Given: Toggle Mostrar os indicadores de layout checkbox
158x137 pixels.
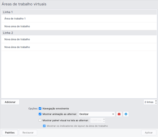Looking at the screenshot, I should [x=44, y=126].
